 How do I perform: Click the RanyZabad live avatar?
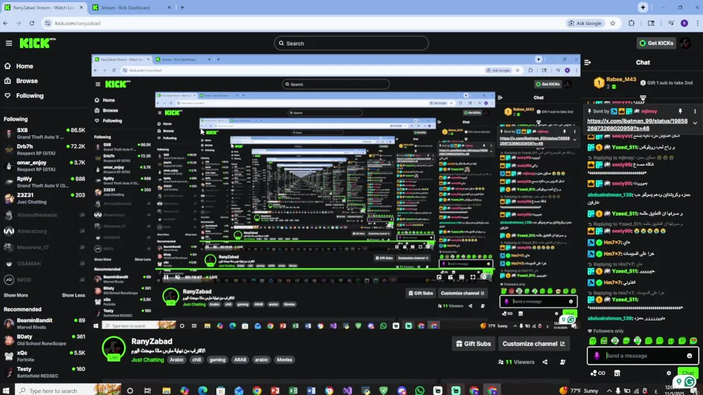coord(114,348)
